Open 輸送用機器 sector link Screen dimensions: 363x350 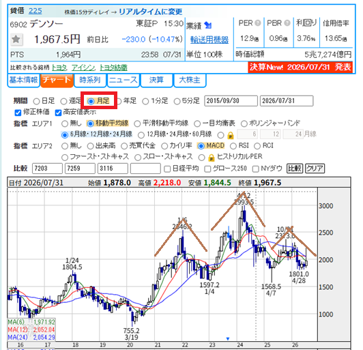point(209,40)
